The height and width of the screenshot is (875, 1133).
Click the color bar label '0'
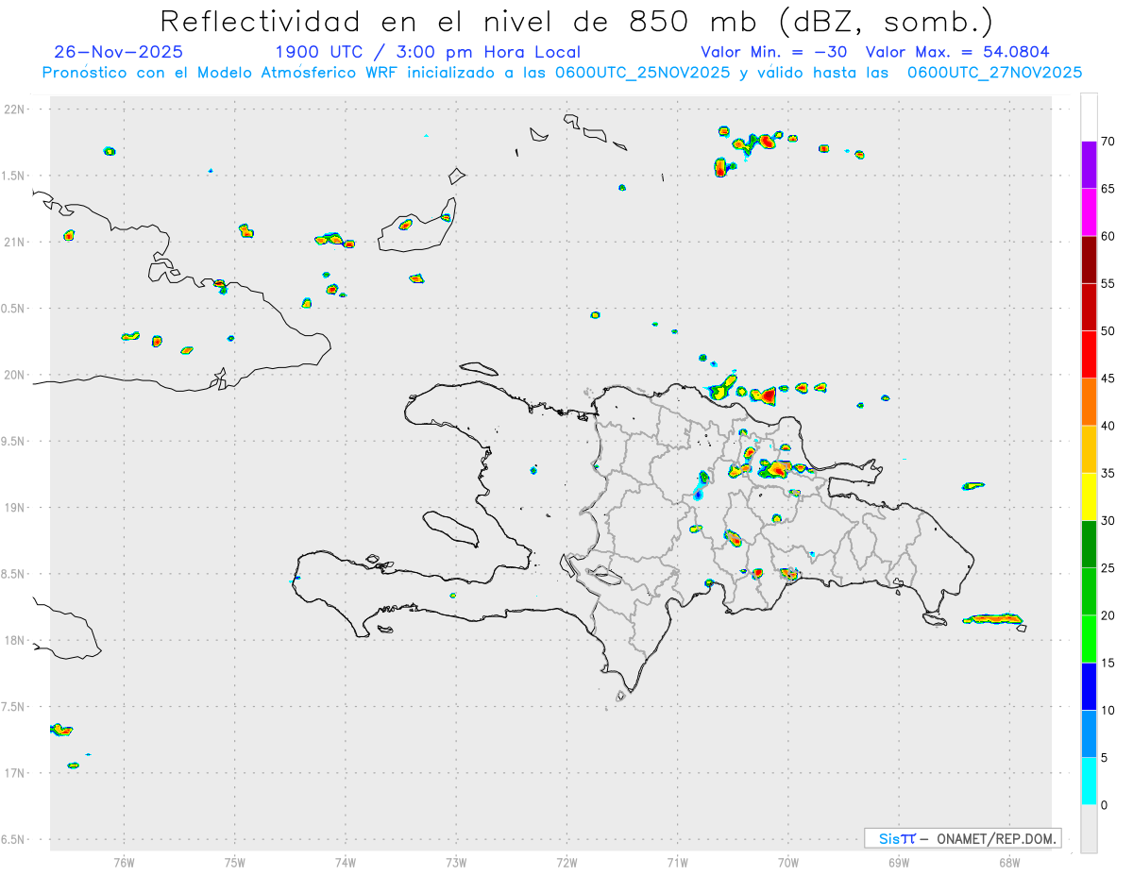click(x=1105, y=805)
